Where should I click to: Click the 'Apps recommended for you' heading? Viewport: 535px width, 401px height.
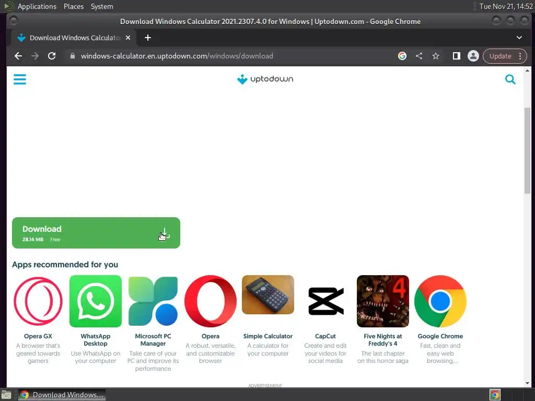click(65, 264)
